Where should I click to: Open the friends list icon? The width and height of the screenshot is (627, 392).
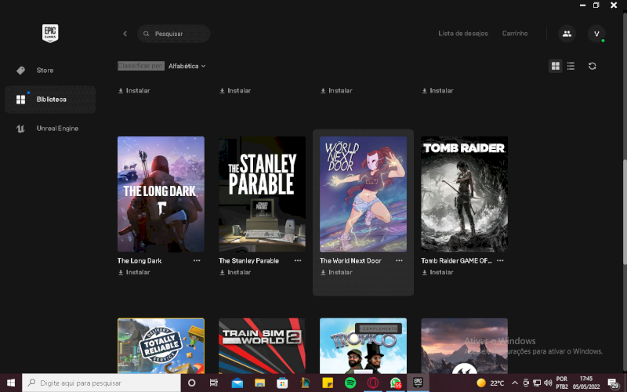[567, 34]
